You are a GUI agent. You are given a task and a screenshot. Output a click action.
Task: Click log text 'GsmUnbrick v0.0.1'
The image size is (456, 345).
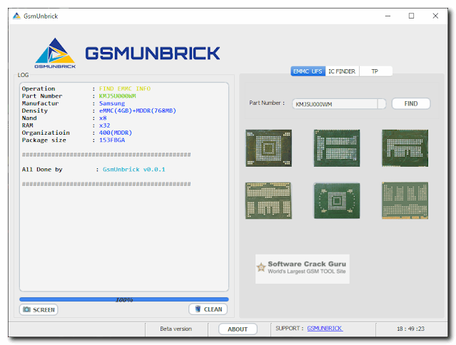pyautogui.click(x=133, y=170)
